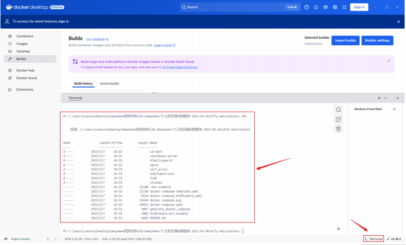Open try Docker Build Cloud now link
This screenshot has height=245, width=406.
tap(180, 67)
